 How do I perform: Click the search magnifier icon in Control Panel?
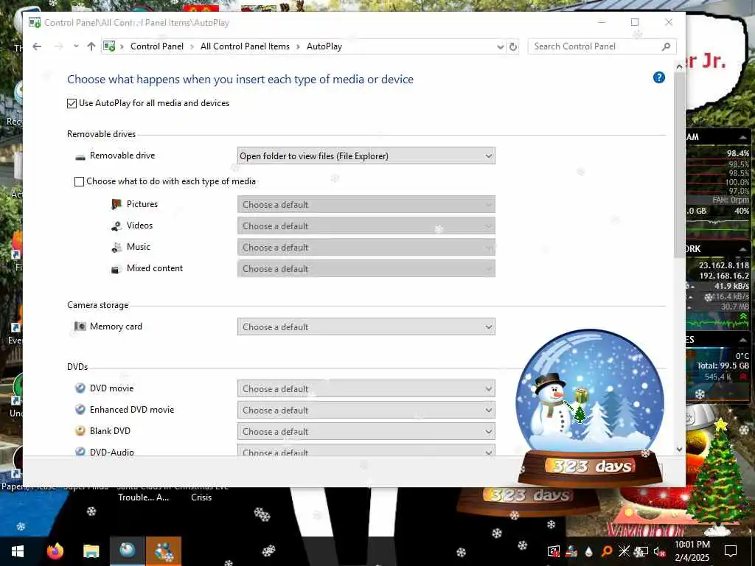(x=666, y=46)
